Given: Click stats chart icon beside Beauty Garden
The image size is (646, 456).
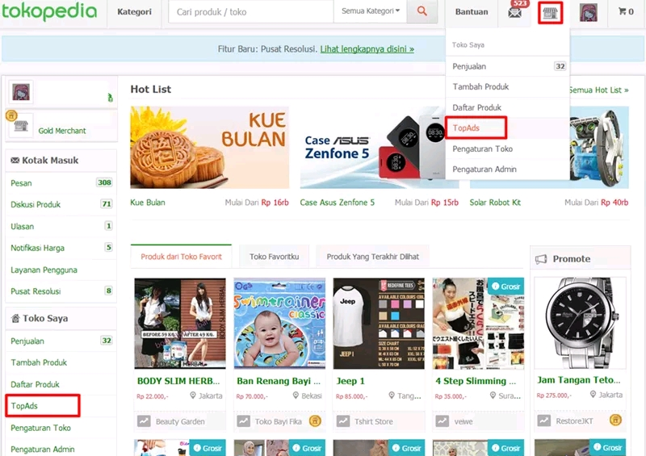Looking at the screenshot, I should [144, 421].
